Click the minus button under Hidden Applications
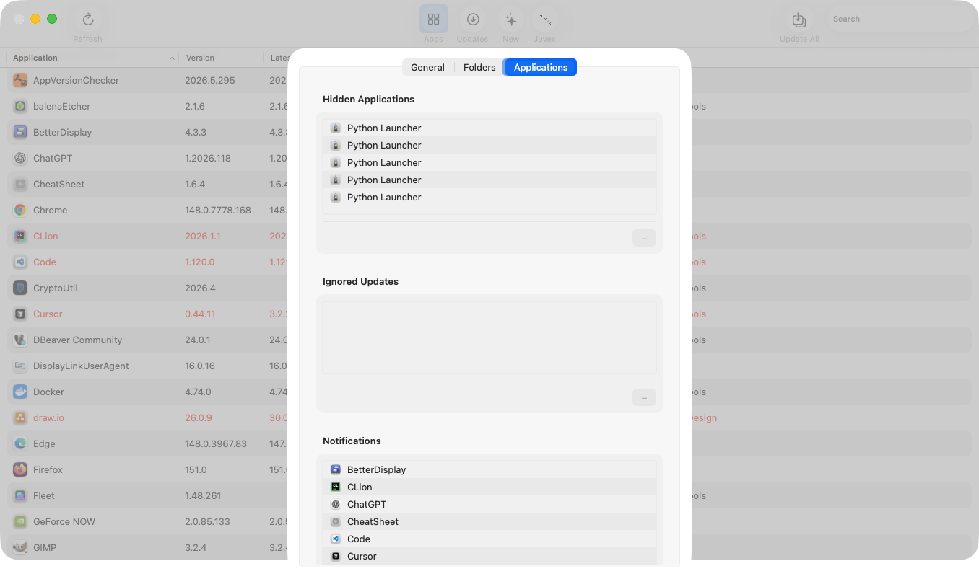 [644, 238]
